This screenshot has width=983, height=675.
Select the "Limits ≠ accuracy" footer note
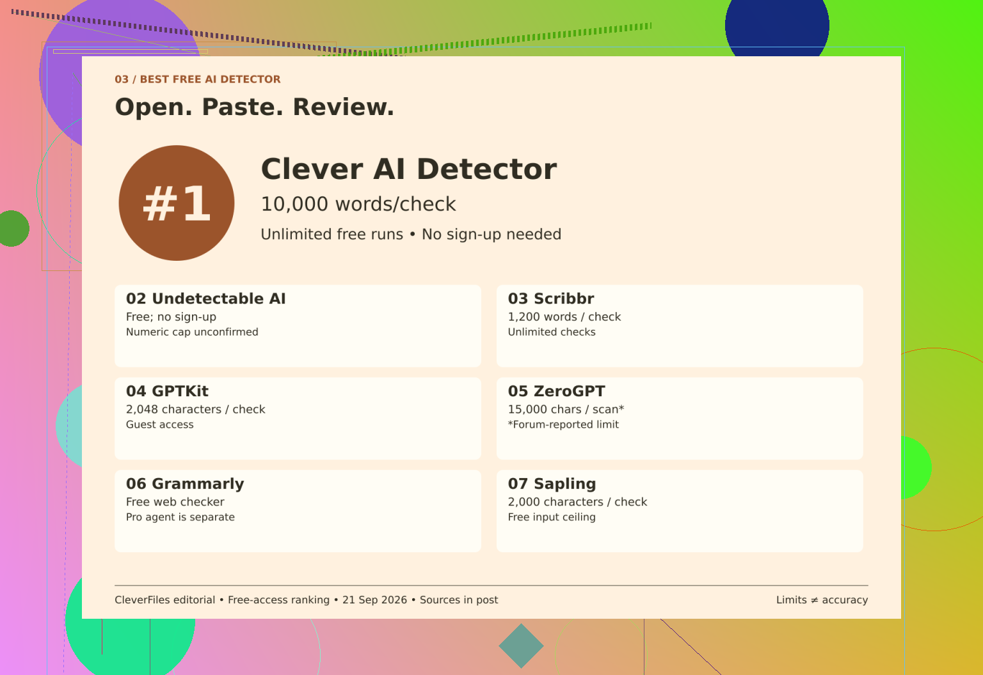(822, 600)
